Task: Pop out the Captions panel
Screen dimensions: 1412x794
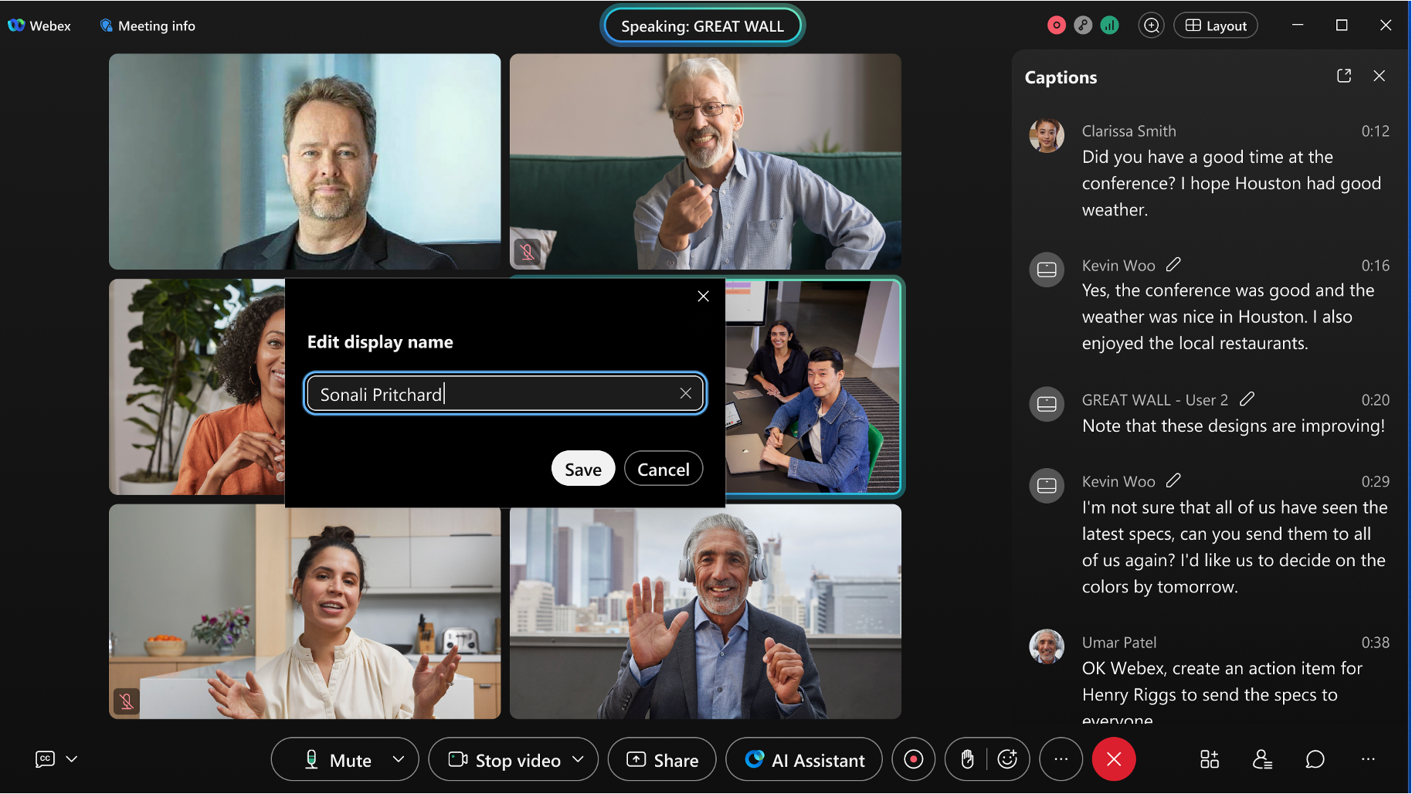Action: click(x=1344, y=76)
